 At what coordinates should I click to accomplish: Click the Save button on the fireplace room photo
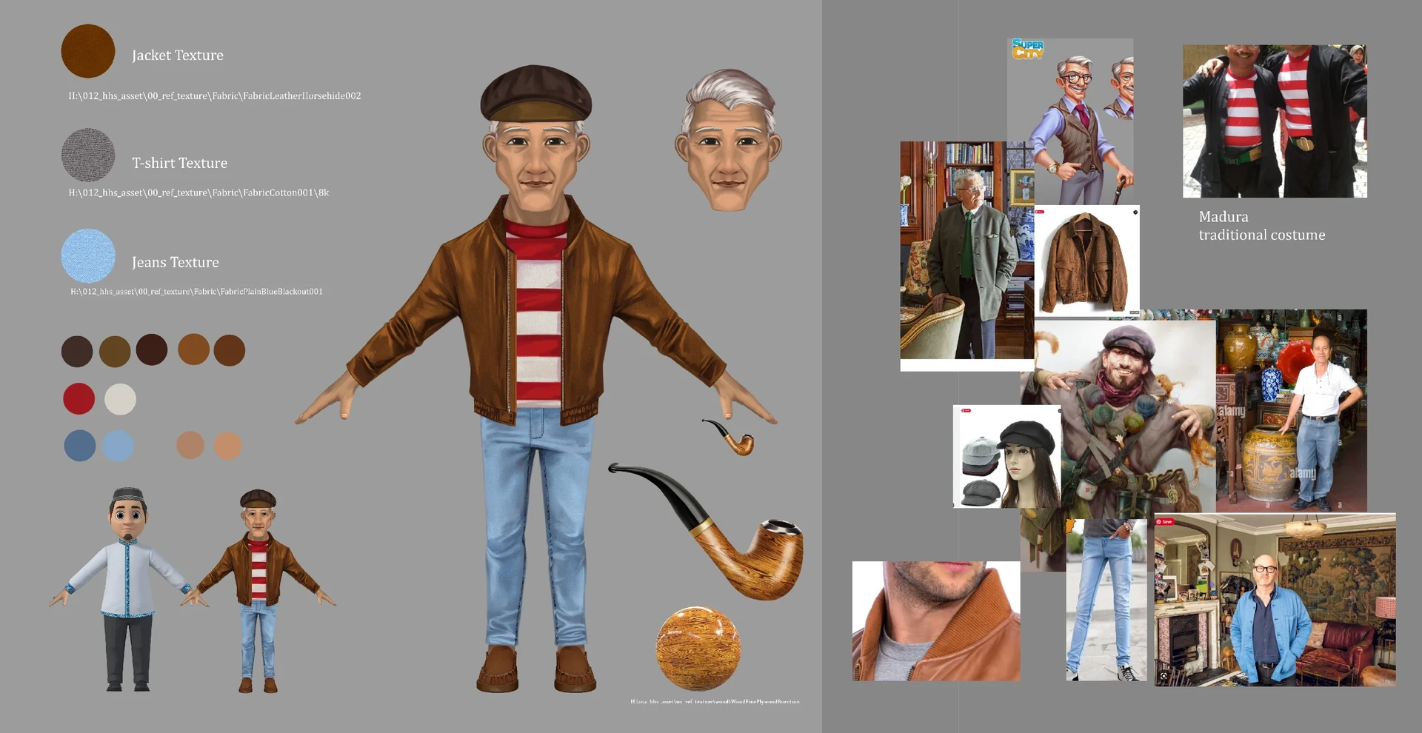[x=1166, y=521]
